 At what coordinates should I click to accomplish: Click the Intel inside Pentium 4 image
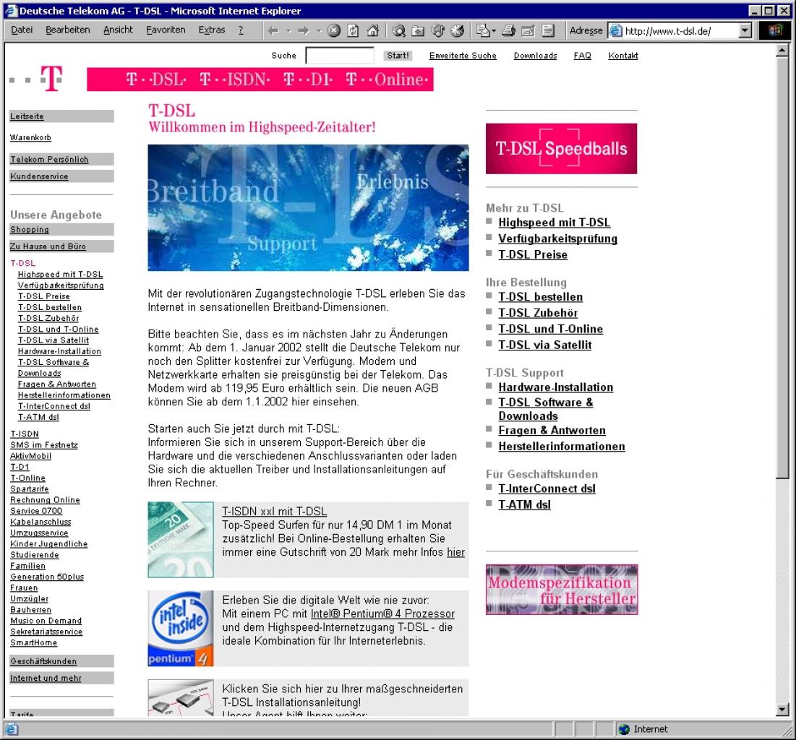[x=181, y=628]
